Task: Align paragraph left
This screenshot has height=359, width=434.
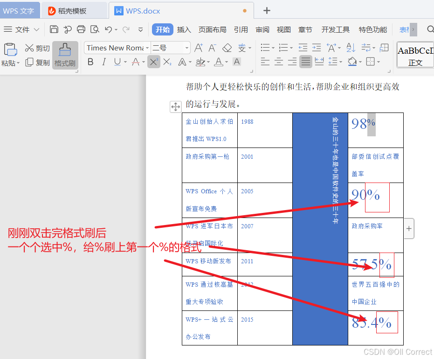Action: pyautogui.click(x=265, y=62)
